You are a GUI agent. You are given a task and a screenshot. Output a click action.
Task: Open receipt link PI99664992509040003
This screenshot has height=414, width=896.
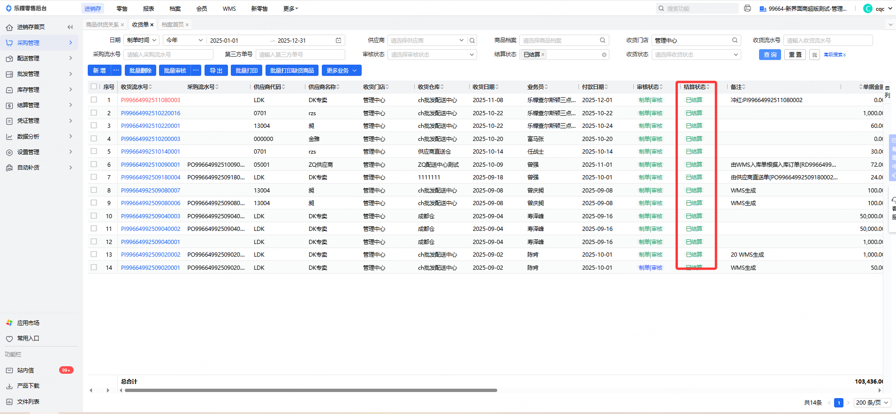pyautogui.click(x=151, y=216)
